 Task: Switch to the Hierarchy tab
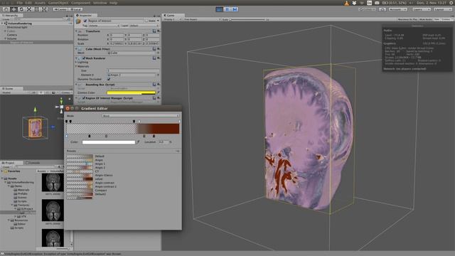tap(11, 16)
